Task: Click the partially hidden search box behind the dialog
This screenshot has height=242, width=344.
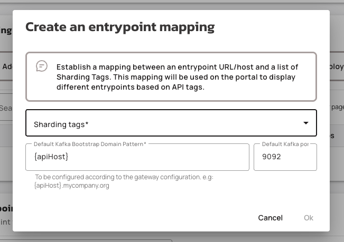Action: tap(6, 108)
